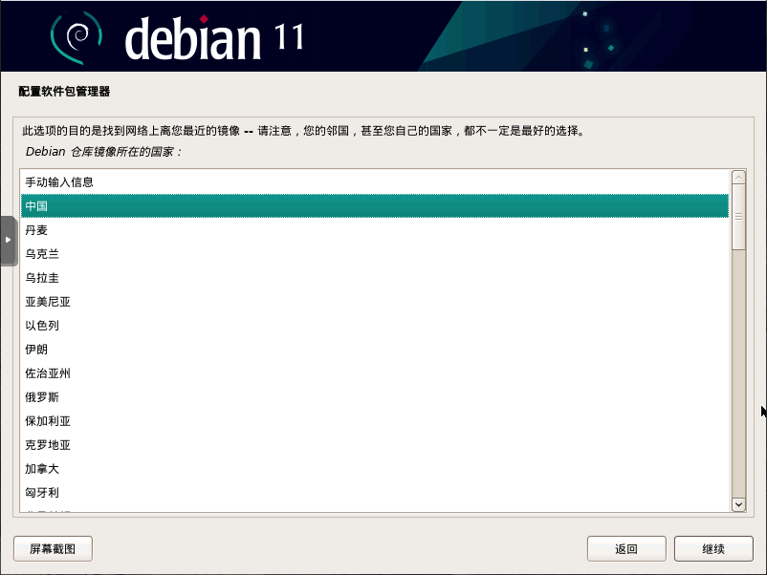Select 丹麦 from the country list
Viewport: 767px width, 575px height.
tap(375, 229)
